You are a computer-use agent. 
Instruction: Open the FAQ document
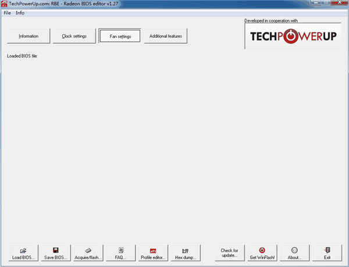click(x=120, y=253)
